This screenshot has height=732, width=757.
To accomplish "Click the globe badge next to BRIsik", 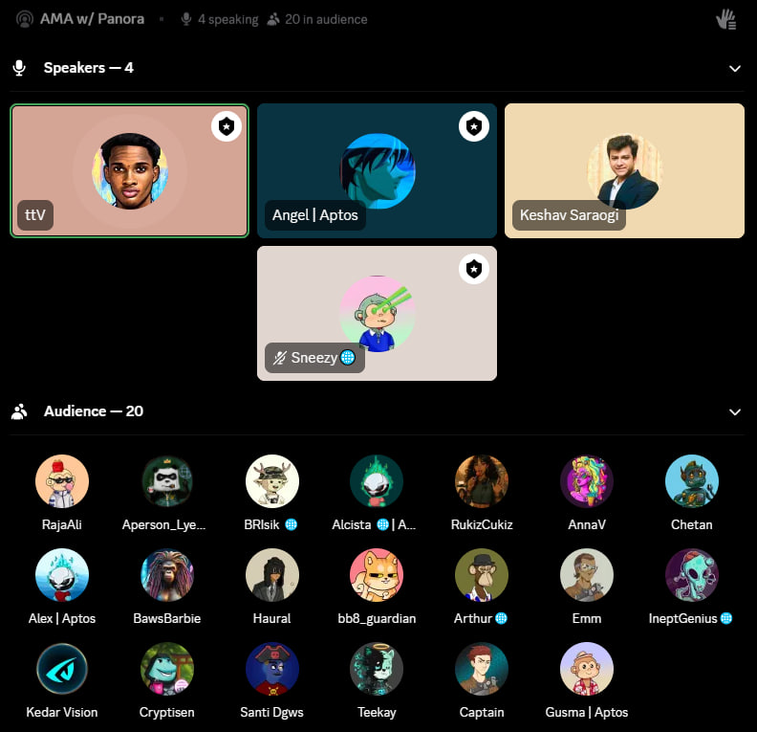I will click(292, 524).
